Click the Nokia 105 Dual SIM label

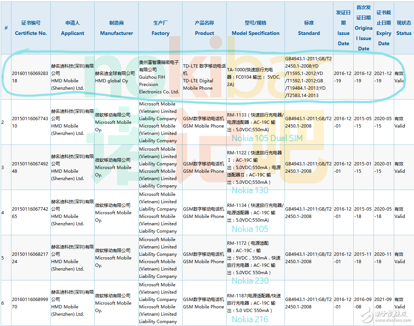[x=267, y=138]
